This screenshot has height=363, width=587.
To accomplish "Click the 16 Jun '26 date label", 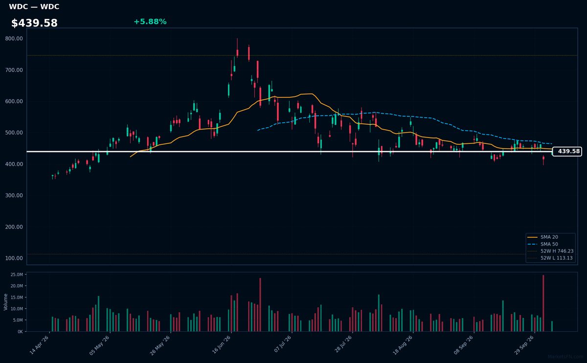I will click(223, 345).
